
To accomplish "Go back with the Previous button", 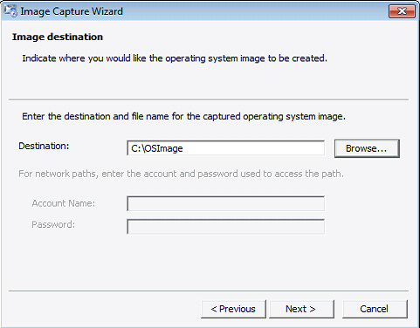I will tap(233, 309).
